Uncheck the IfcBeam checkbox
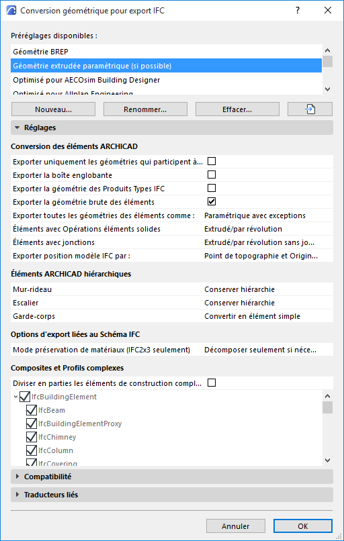Image resolution: width=344 pixels, height=541 pixels. coord(32,410)
